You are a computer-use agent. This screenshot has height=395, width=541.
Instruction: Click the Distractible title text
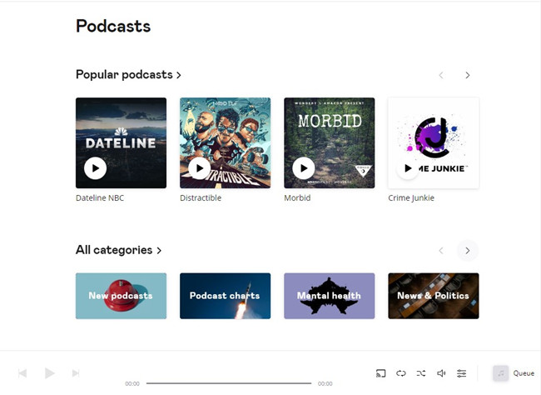tap(201, 198)
